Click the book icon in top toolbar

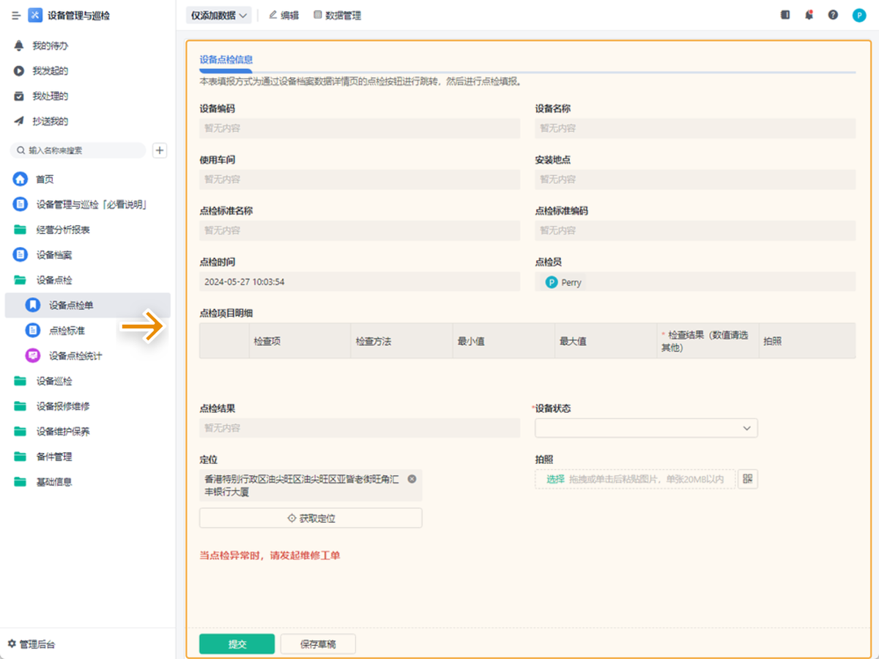pyautogui.click(x=785, y=15)
